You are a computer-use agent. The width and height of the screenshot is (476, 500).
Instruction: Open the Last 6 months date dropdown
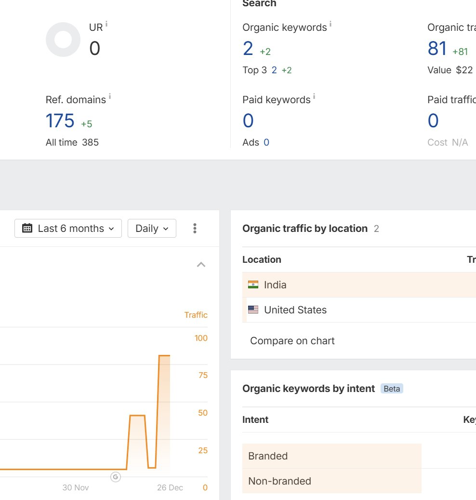pos(68,229)
